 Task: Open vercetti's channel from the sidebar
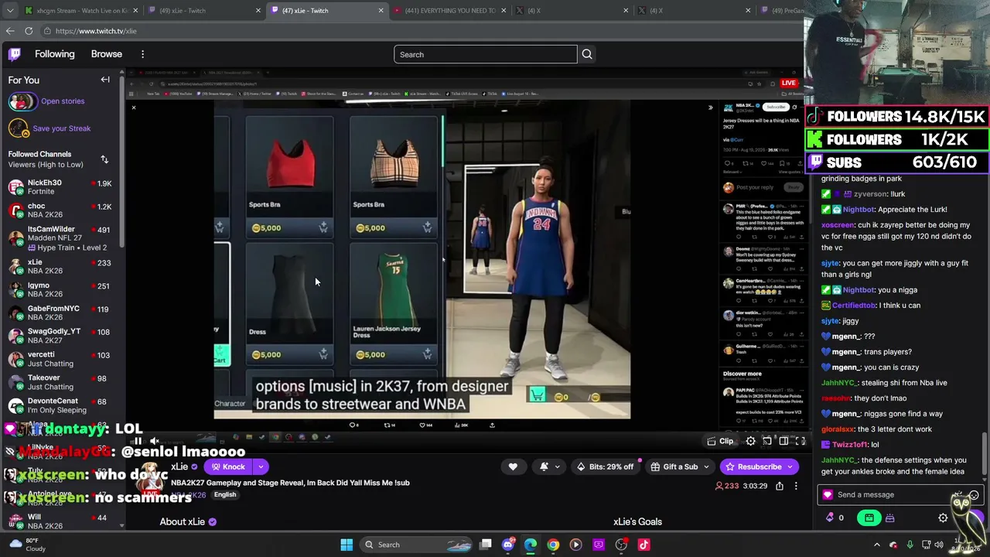(x=60, y=359)
